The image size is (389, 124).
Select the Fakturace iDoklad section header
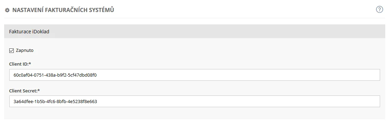coord(194,31)
